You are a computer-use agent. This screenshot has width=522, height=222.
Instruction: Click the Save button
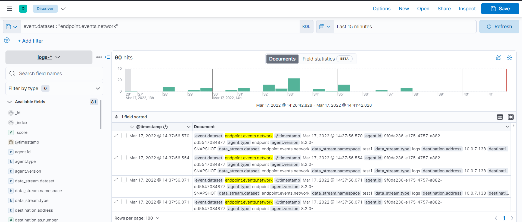coord(500,9)
